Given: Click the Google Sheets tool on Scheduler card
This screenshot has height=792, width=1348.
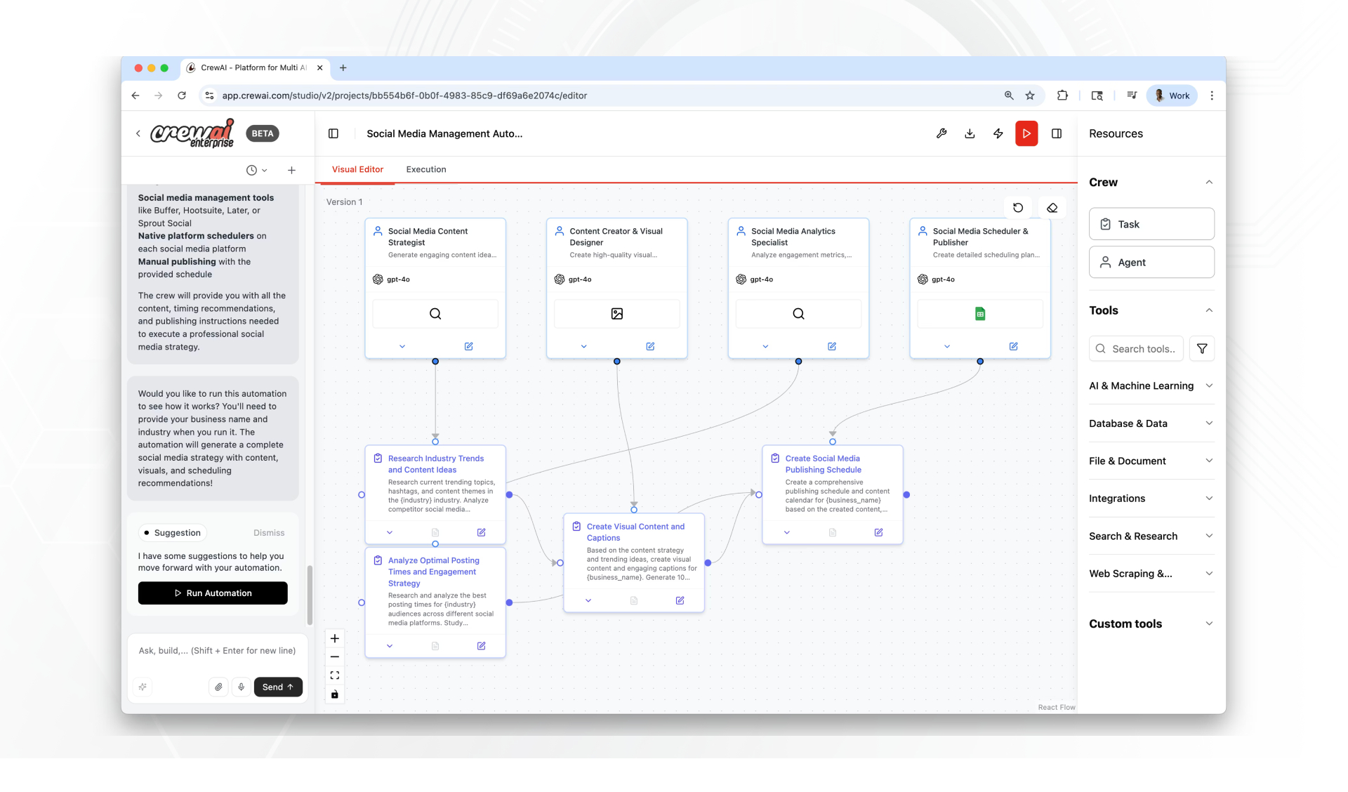Looking at the screenshot, I should click(980, 314).
